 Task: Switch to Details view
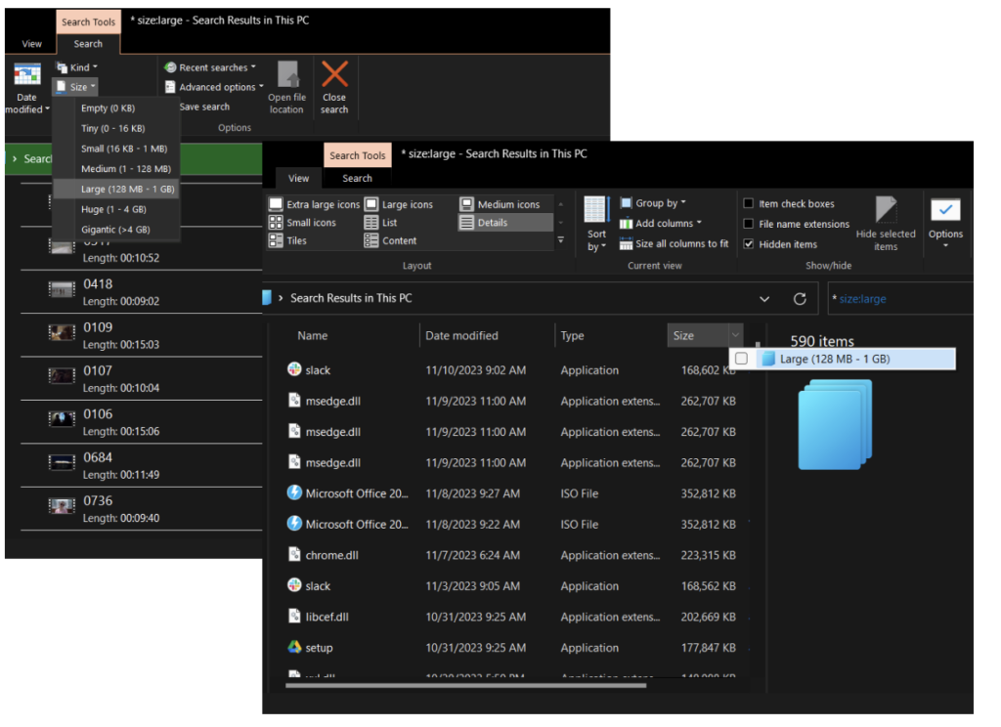click(494, 222)
